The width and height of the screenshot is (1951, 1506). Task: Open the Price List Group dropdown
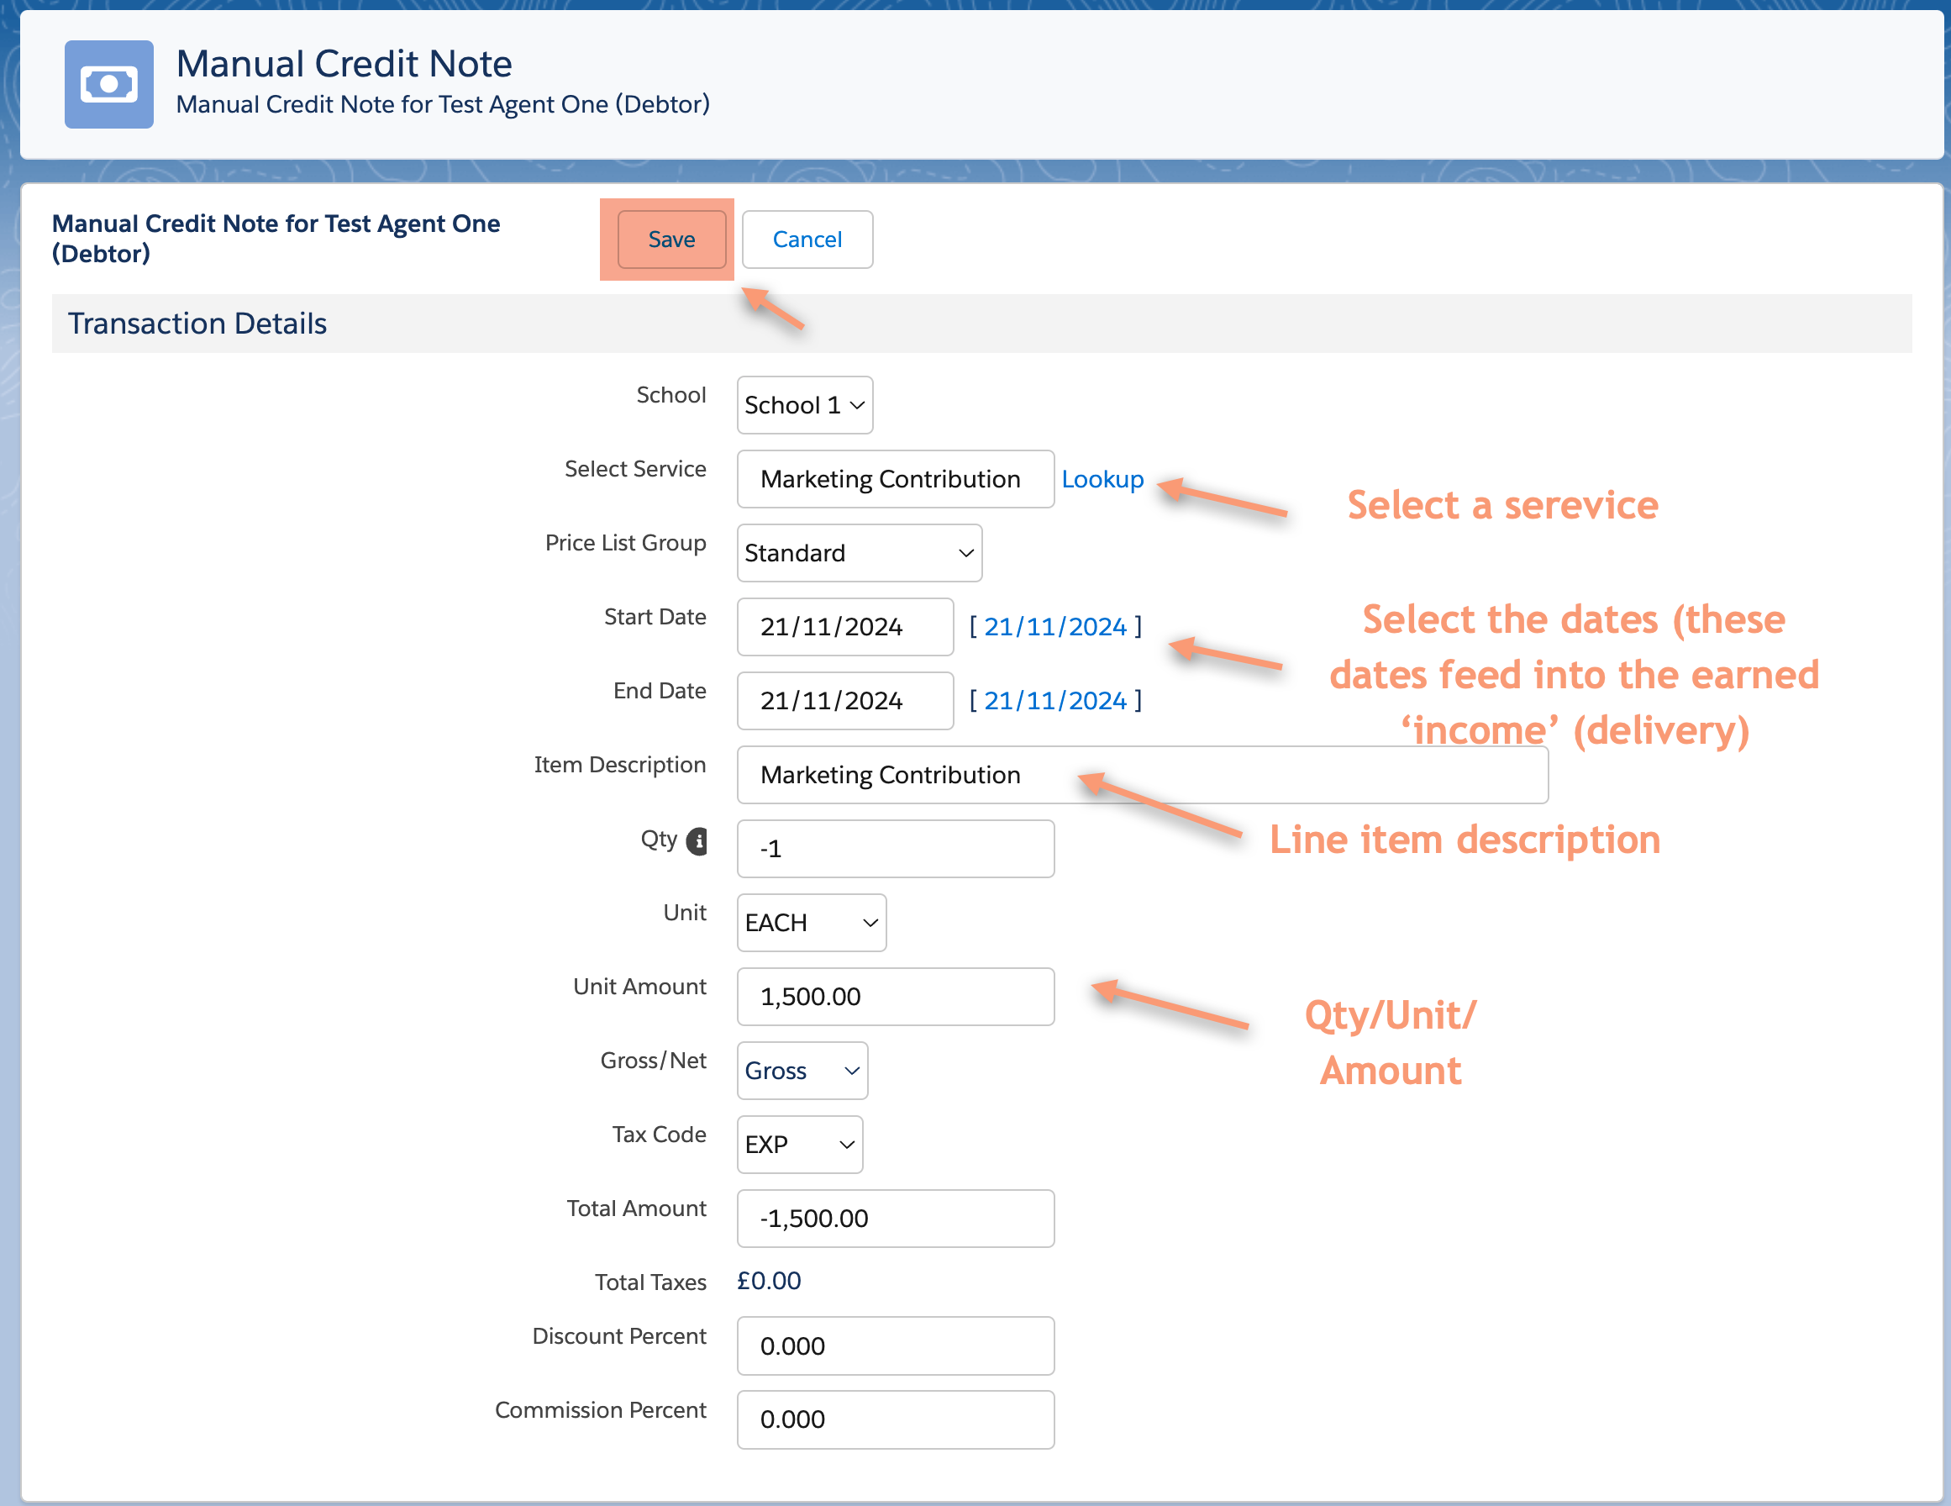tap(858, 552)
